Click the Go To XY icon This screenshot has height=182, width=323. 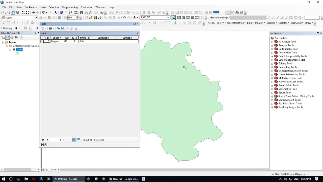point(90,12)
